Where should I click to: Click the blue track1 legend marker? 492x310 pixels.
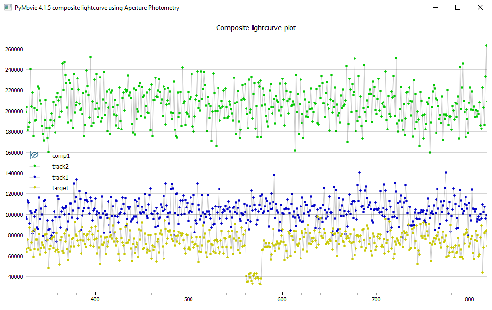(x=35, y=177)
